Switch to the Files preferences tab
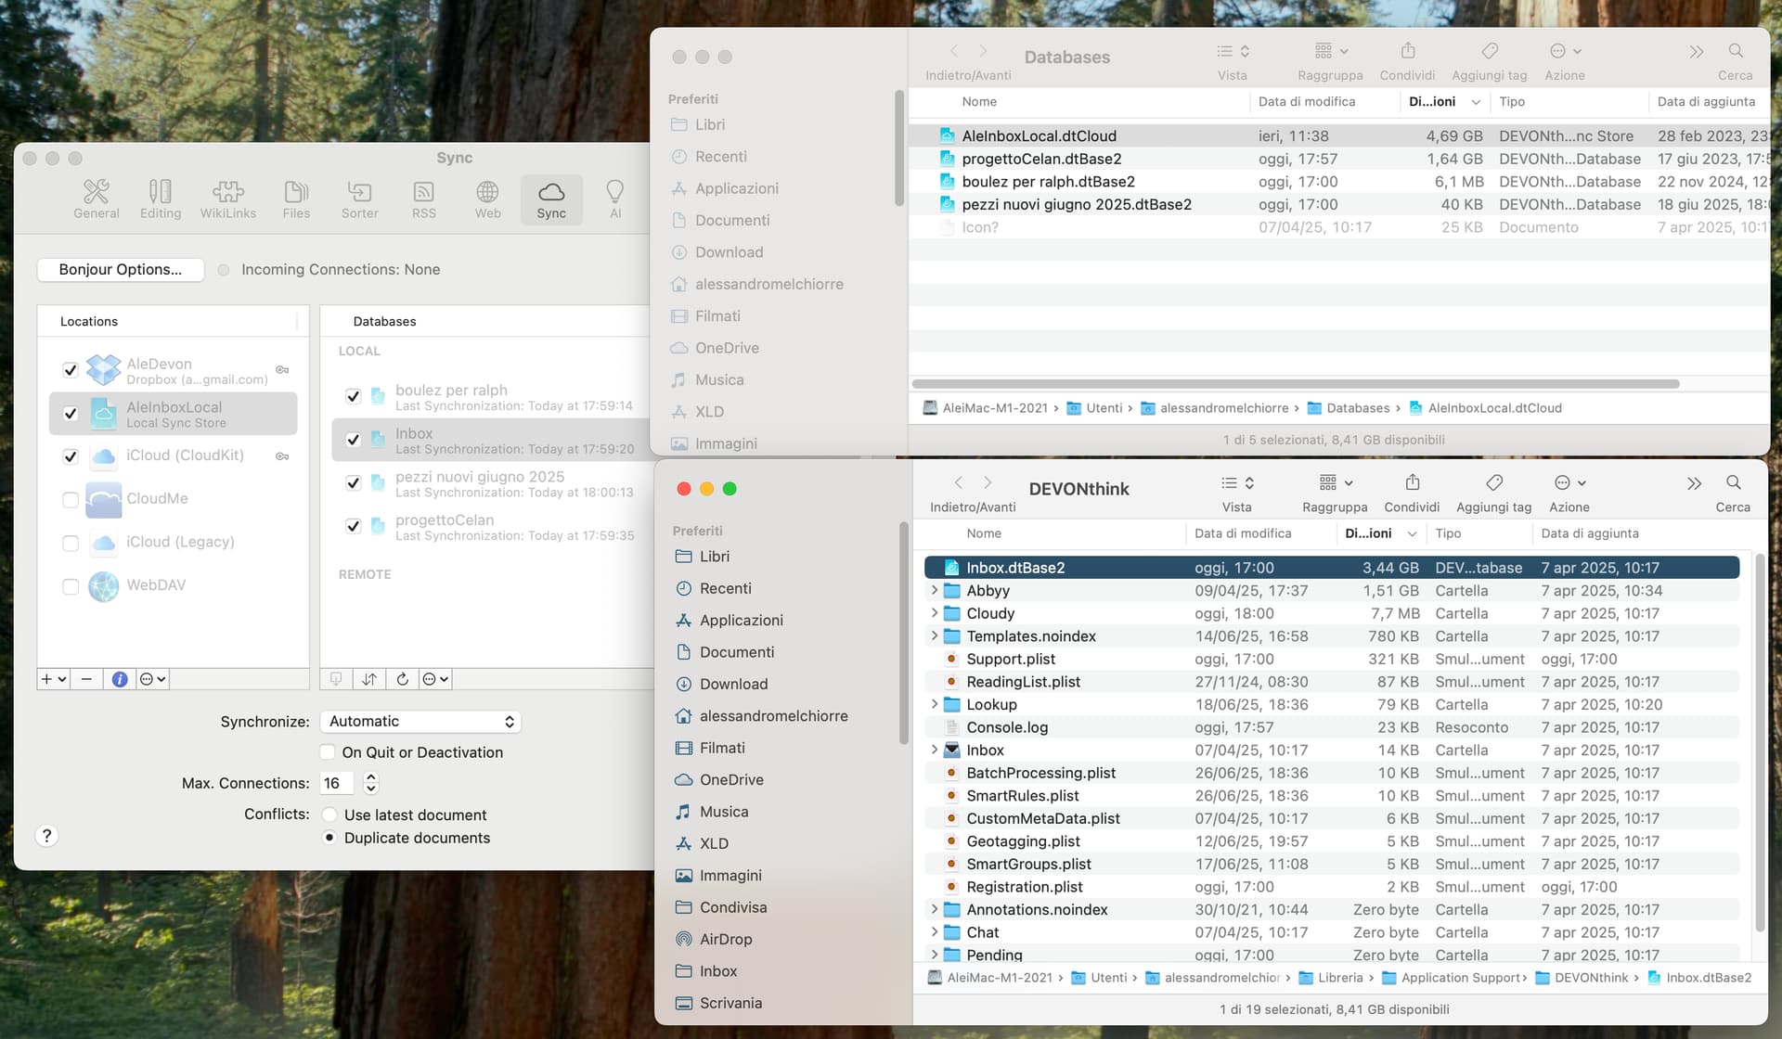The height and width of the screenshot is (1039, 1782). pos(296,199)
